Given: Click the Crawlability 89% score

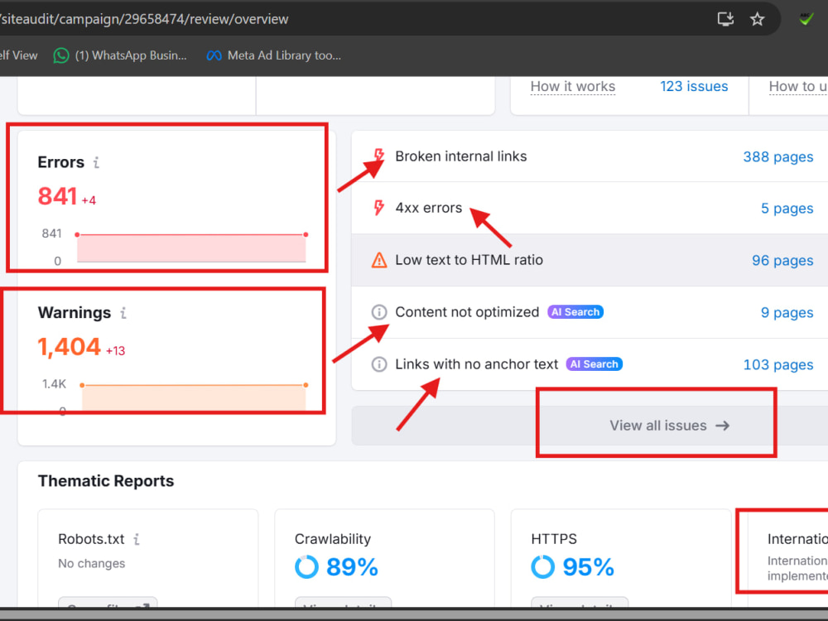Looking at the screenshot, I should point(352,568).
